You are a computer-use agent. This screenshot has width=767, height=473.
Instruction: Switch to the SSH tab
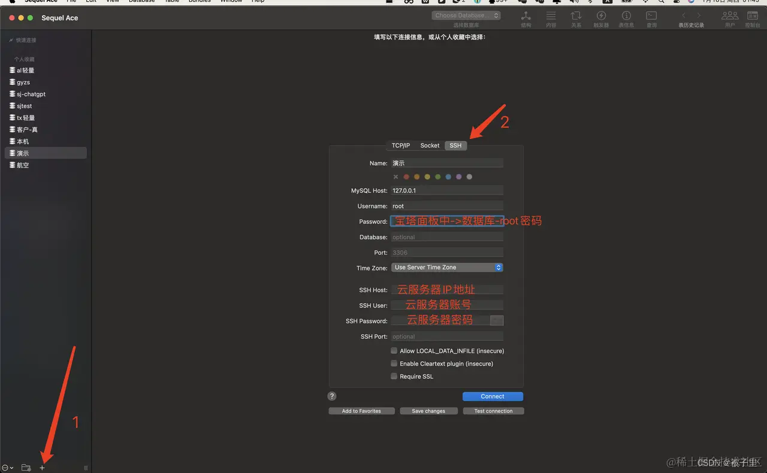tap(456, 145)
